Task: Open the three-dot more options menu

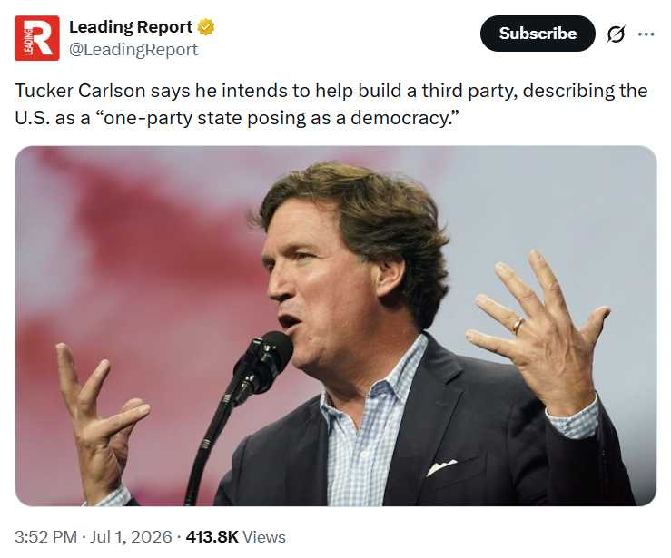Action: click(646, 34)
